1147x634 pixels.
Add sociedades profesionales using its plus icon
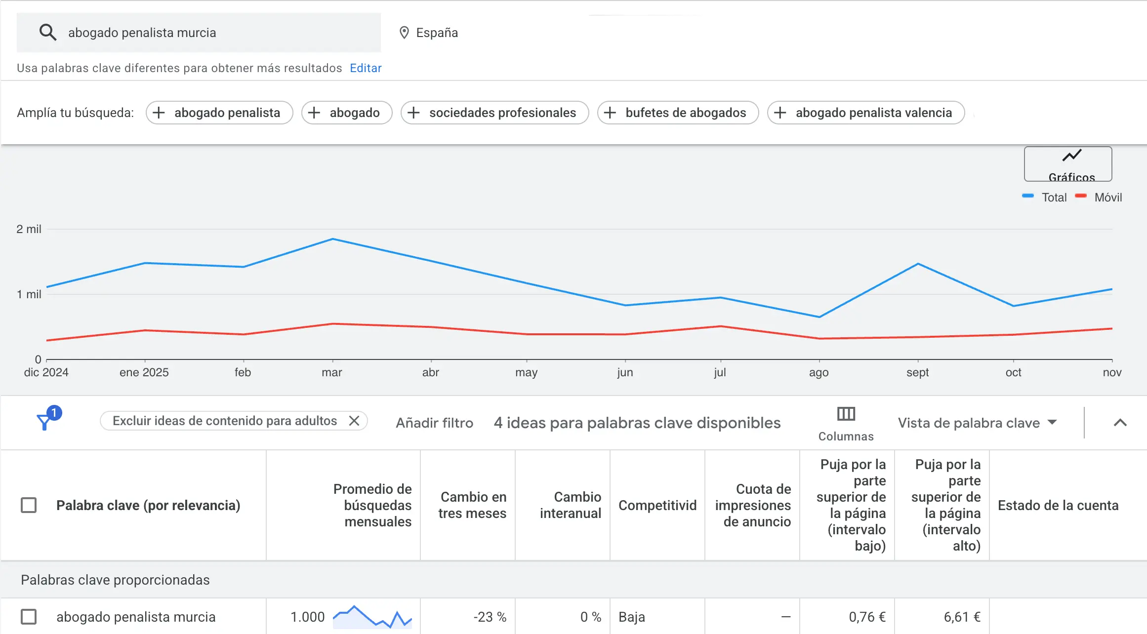(x=414, y=113)
